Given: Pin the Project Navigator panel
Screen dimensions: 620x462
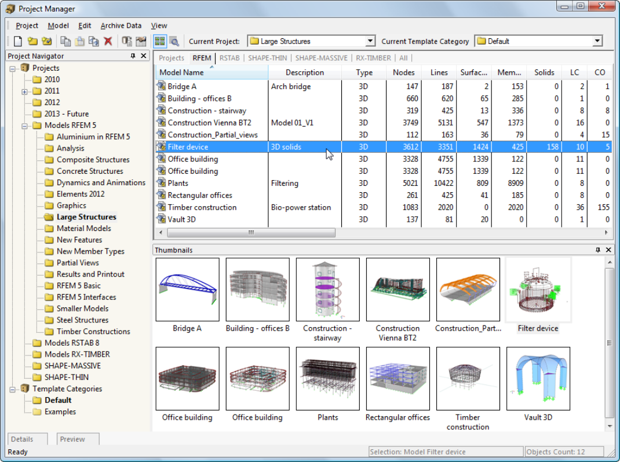Looking at the screenshot, I should click(133, 56).
